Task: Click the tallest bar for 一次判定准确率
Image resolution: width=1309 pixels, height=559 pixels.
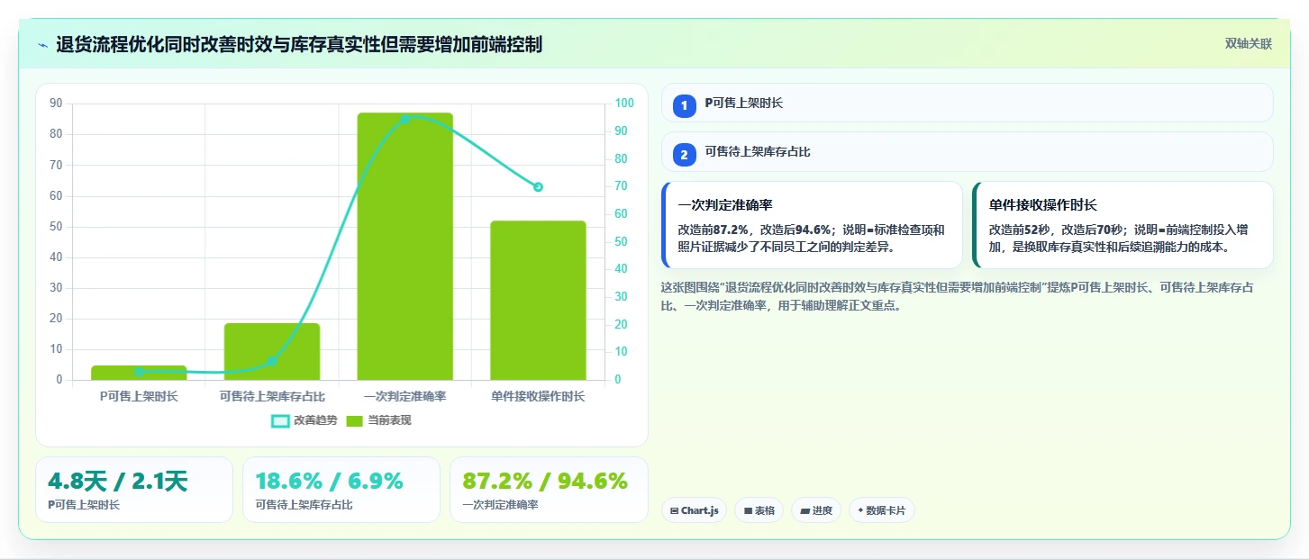Action: (x=405, y=247)
